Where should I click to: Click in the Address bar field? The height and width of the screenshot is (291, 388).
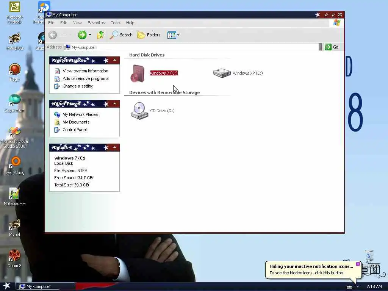[191, 47]
